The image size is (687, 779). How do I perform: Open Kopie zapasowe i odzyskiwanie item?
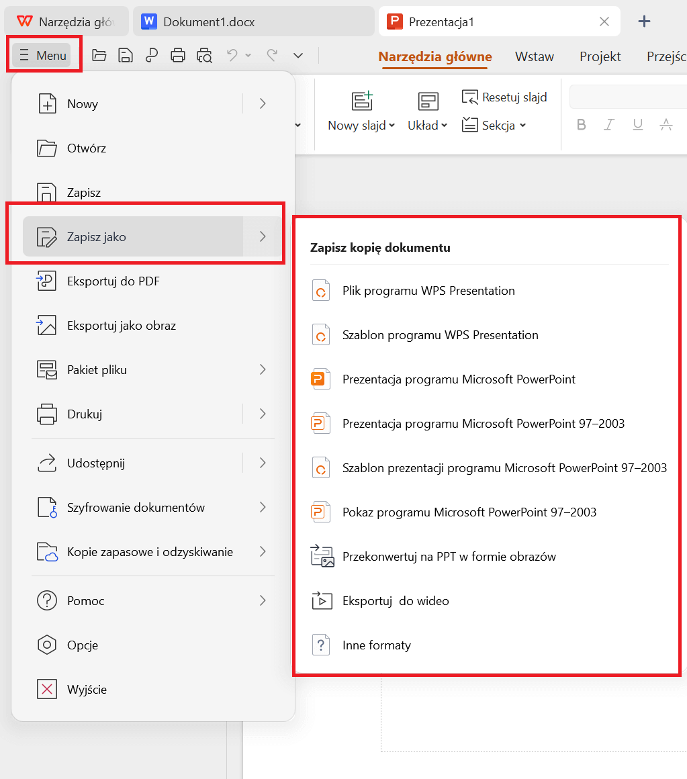pos(153,551)
